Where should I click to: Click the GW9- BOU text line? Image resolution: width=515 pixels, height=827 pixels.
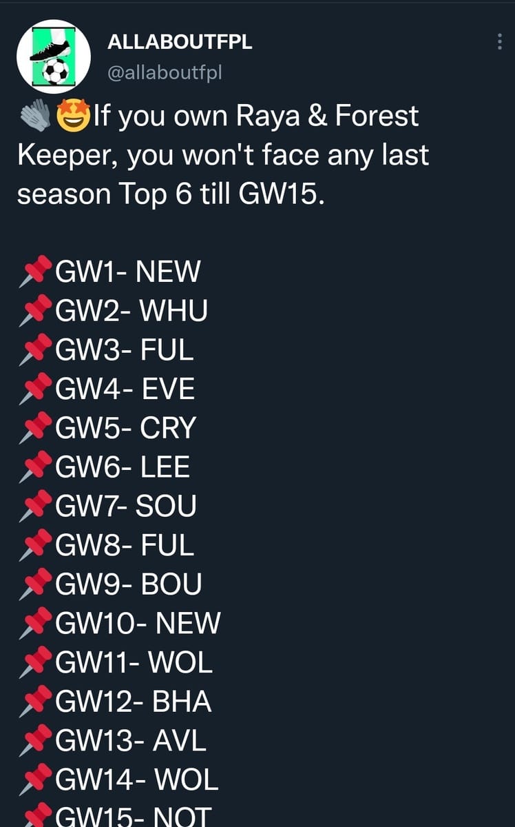pos(128,585)
